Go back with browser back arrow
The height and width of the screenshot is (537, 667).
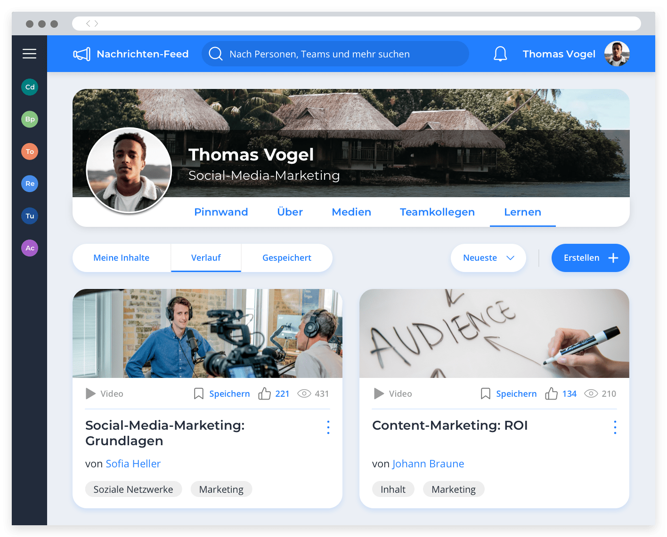[88, 24]
